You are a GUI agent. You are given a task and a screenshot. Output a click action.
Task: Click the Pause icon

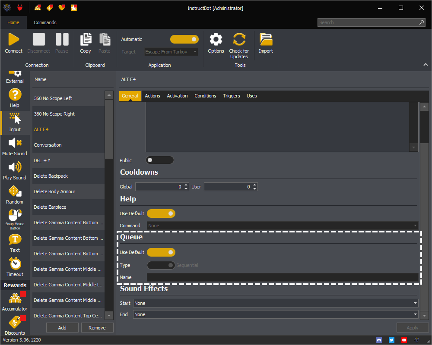(x=62, y=39)
